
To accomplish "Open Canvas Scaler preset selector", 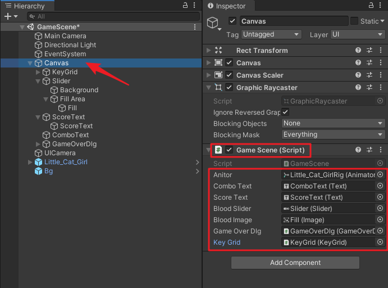I will click(369, 75).
